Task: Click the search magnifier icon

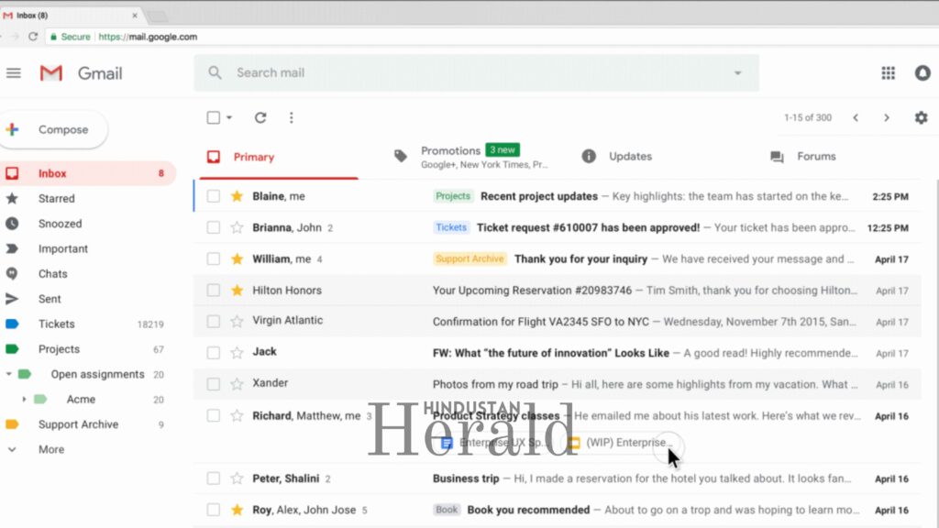Action: pyautogui.click(x=215, y=73)
